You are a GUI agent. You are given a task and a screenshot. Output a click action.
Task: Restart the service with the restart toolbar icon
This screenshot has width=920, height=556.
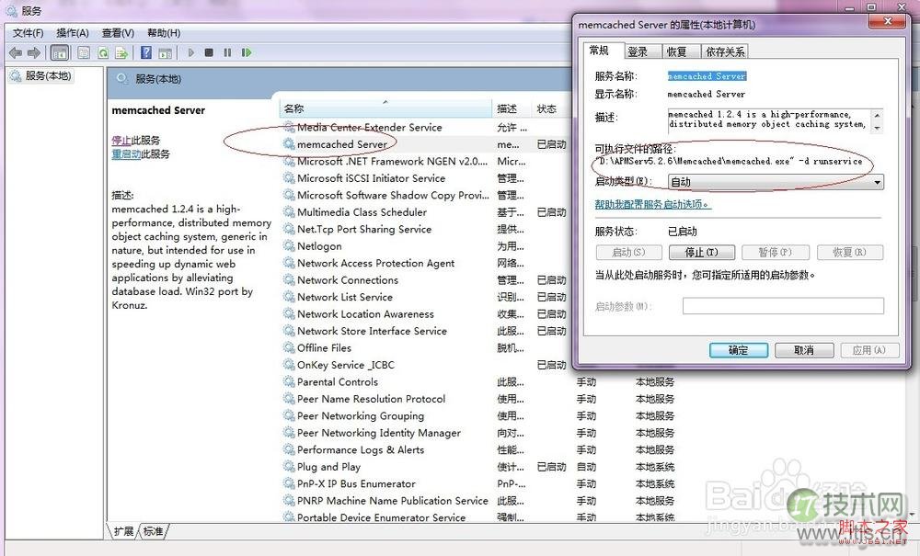tap(246, 52)
